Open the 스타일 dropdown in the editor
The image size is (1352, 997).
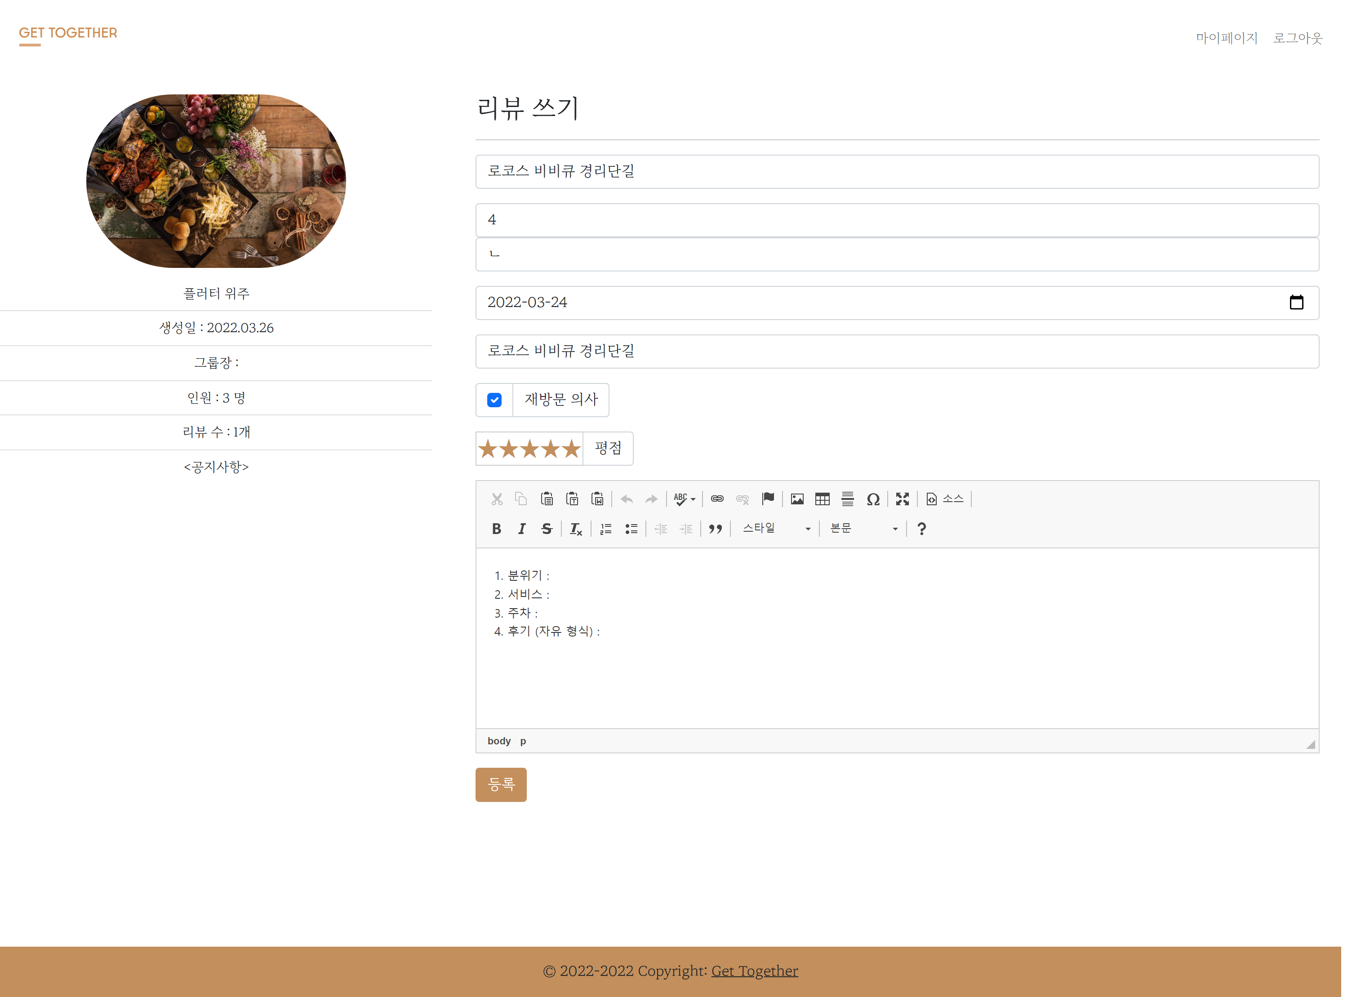pyautogui.click(x=775, y=528)
